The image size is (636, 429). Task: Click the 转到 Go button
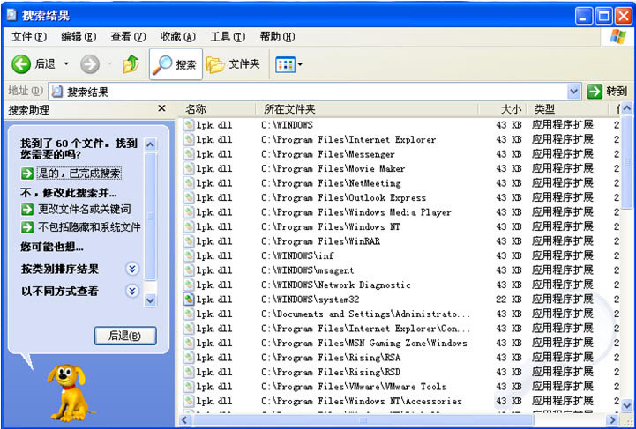(607, 92)
